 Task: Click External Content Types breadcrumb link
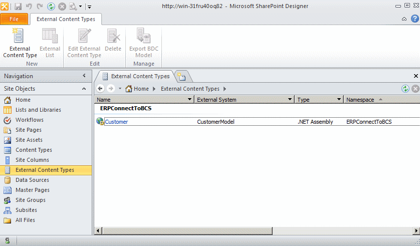click(x=190, y=89)
